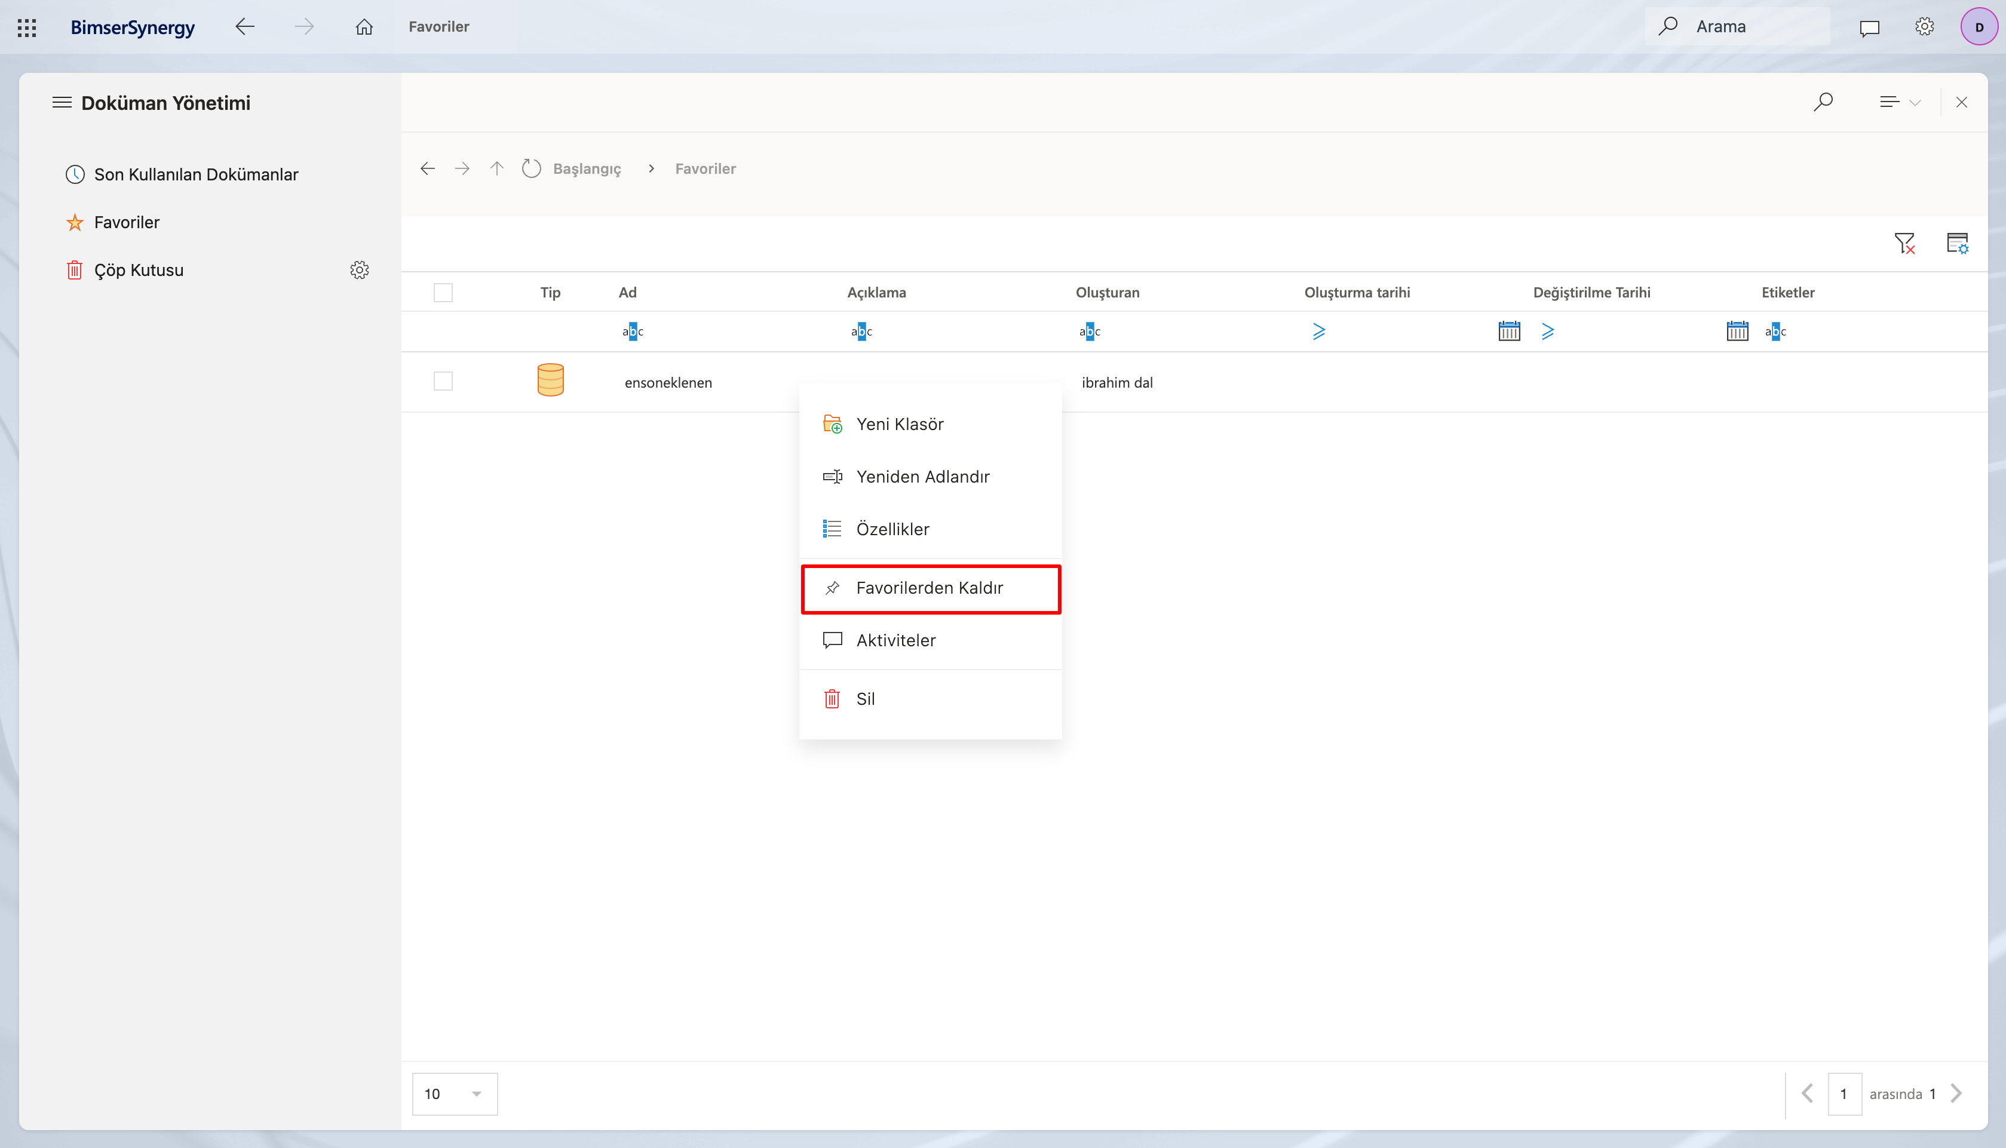Sort by Değiştirilme Tarihi column header
The width and height of the screenshot is (2006, 1148).
[1591, 293]
